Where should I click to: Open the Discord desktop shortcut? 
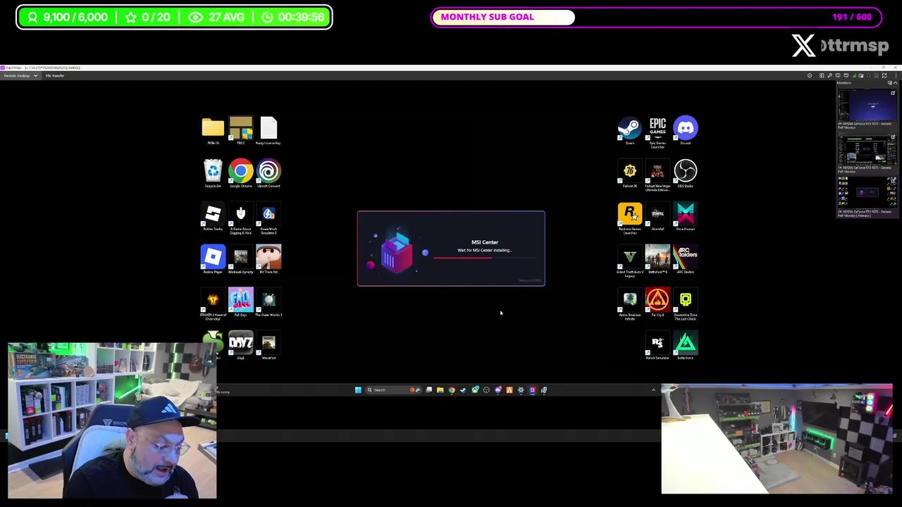[x=686, y=131]
